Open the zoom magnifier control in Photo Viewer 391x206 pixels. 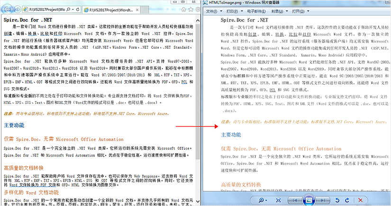[263, 200]
